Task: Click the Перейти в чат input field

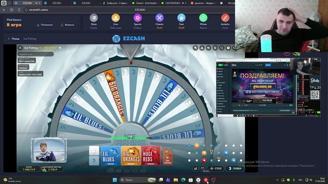Action: click(36, 54)
